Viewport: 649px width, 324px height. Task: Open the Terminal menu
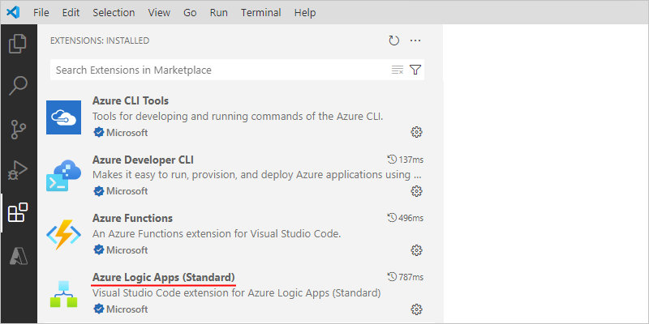(x=262, y=13)
